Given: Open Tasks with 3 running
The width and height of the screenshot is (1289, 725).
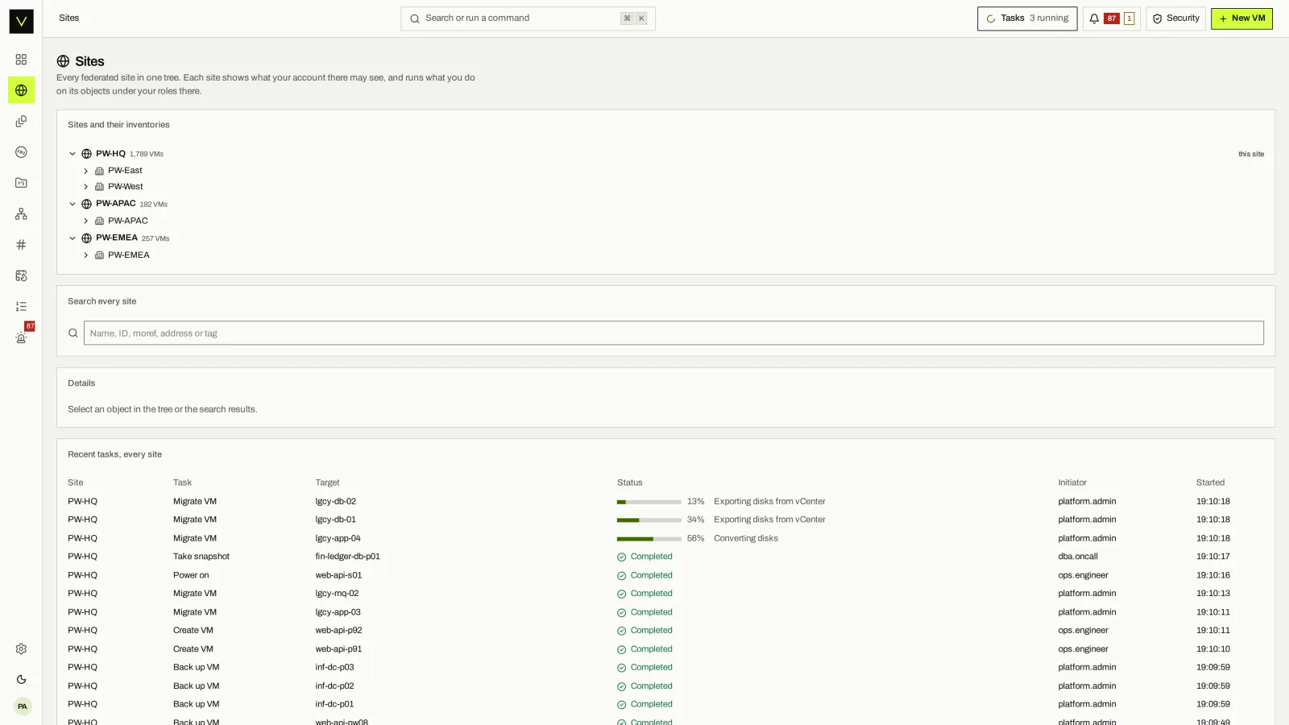Looking at the screenshot, I should [x=1026, y=19].
